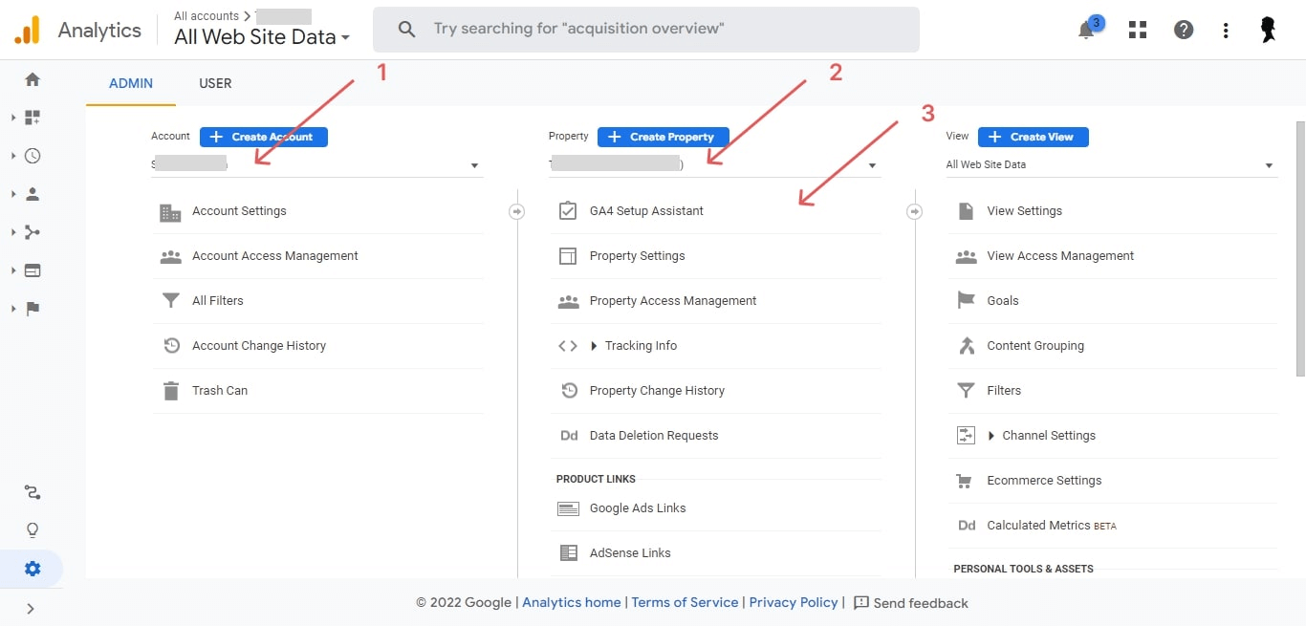Screen dimensions: 1306x626
Task: Open the View selector dropdown
Action: point(1112,164)
